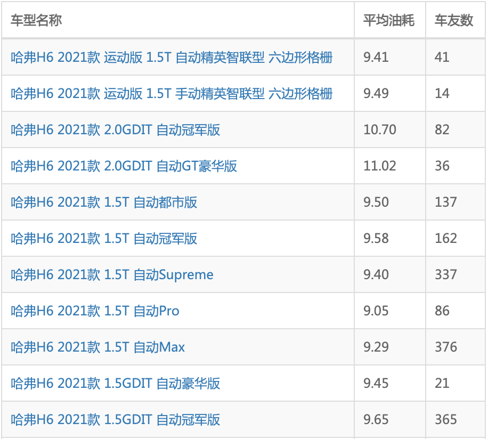Select owner count 162
Screen dimensions: 488x439
446,238
